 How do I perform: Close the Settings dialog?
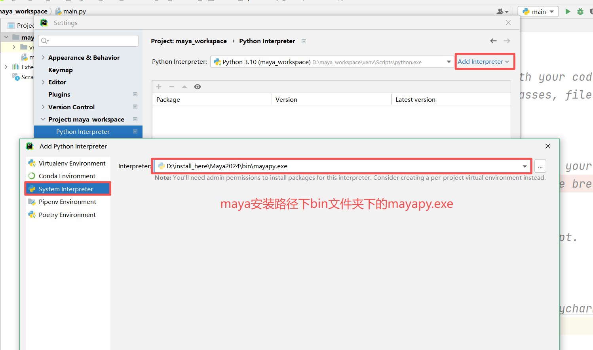[508, 23]
